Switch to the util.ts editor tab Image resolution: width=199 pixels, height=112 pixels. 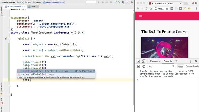coord(33,7)
